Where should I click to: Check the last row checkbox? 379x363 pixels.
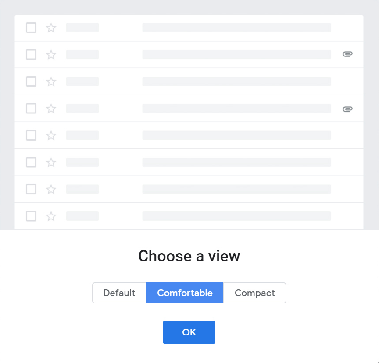pyautogui.click(x=31, y=216)
